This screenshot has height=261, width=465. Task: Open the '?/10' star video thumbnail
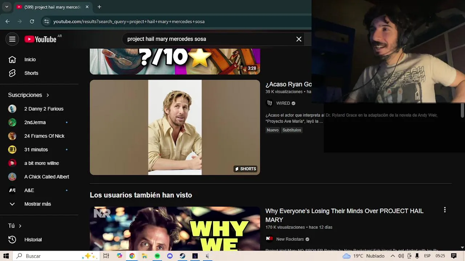[x=175, y=62]
